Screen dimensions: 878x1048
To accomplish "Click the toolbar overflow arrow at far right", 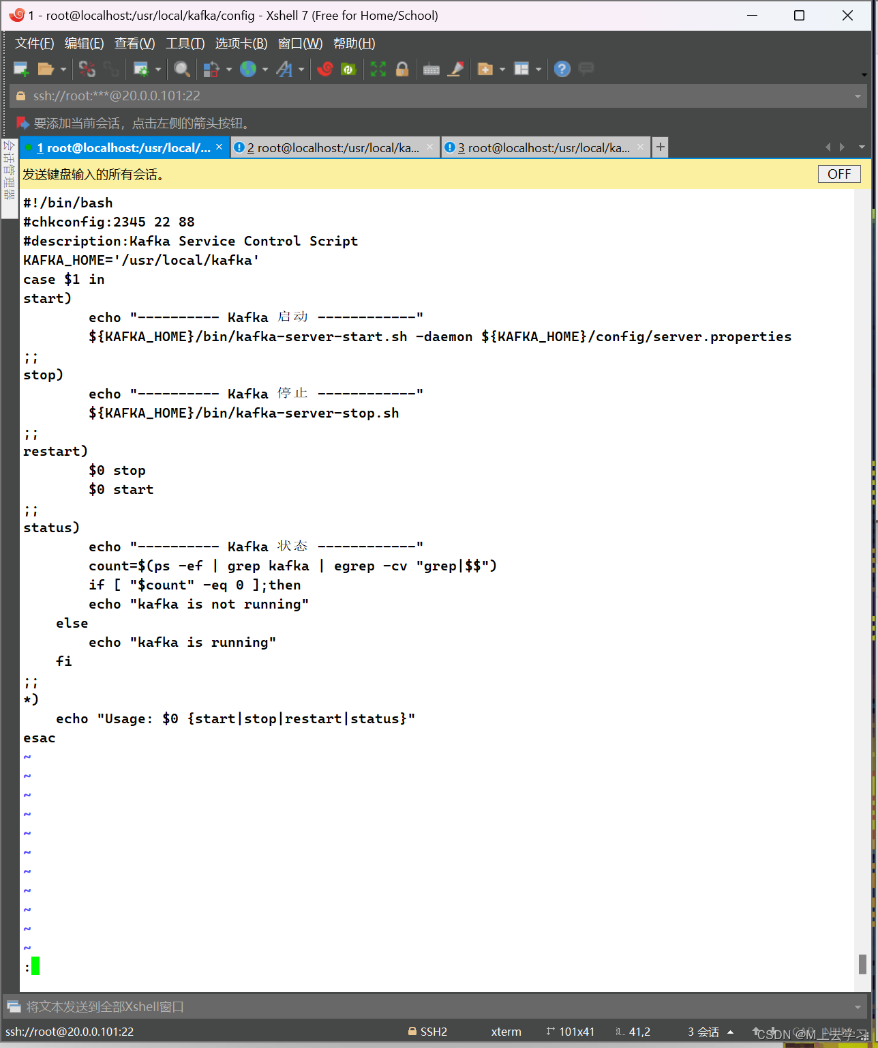I will [x=864, y=74].
